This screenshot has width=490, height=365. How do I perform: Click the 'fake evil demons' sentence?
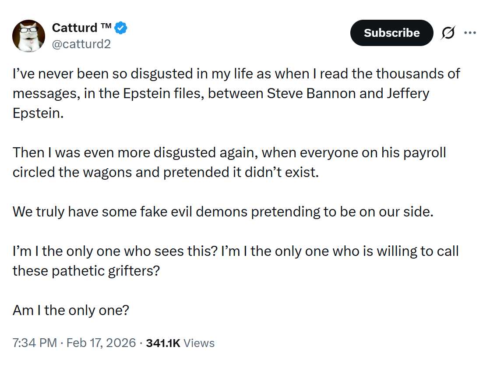tap(222, 212)
